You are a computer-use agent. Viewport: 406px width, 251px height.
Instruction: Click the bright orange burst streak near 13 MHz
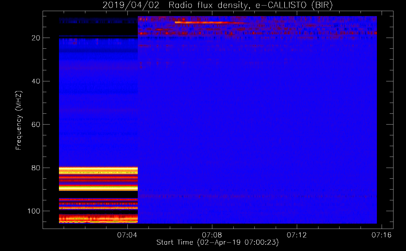coord(211,23)
